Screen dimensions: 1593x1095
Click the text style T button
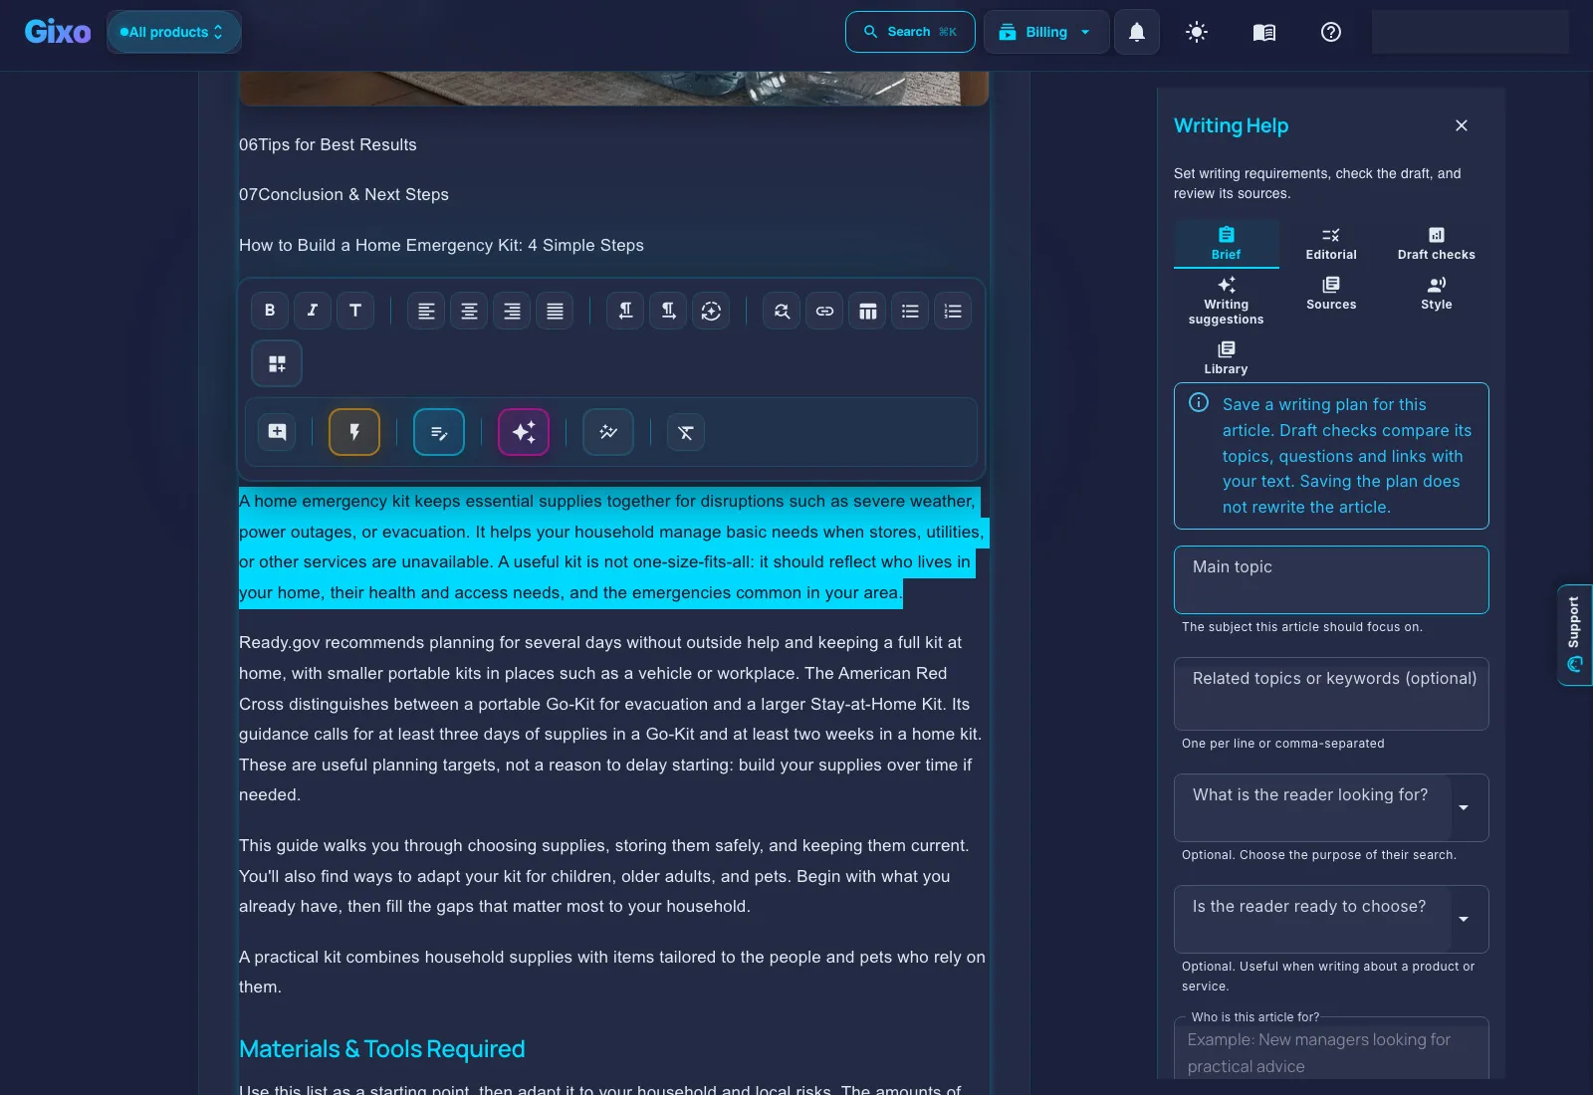pos(355,311)
